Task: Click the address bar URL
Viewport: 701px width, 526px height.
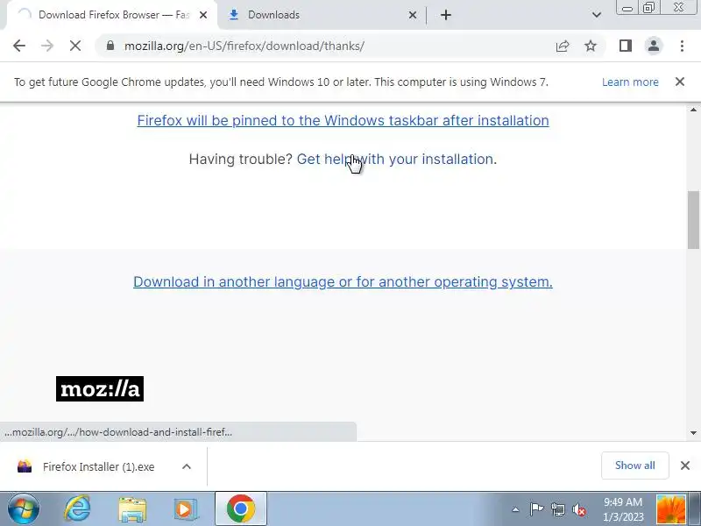Action: 244,46
